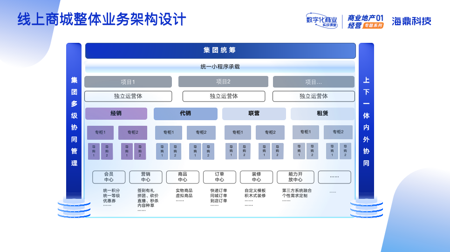450x252 pixels.
Task: Open the 商品中心 box
Action: pyautogui.click(x=183, y=177)
